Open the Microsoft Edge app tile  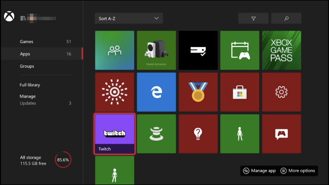pos(156,92)
